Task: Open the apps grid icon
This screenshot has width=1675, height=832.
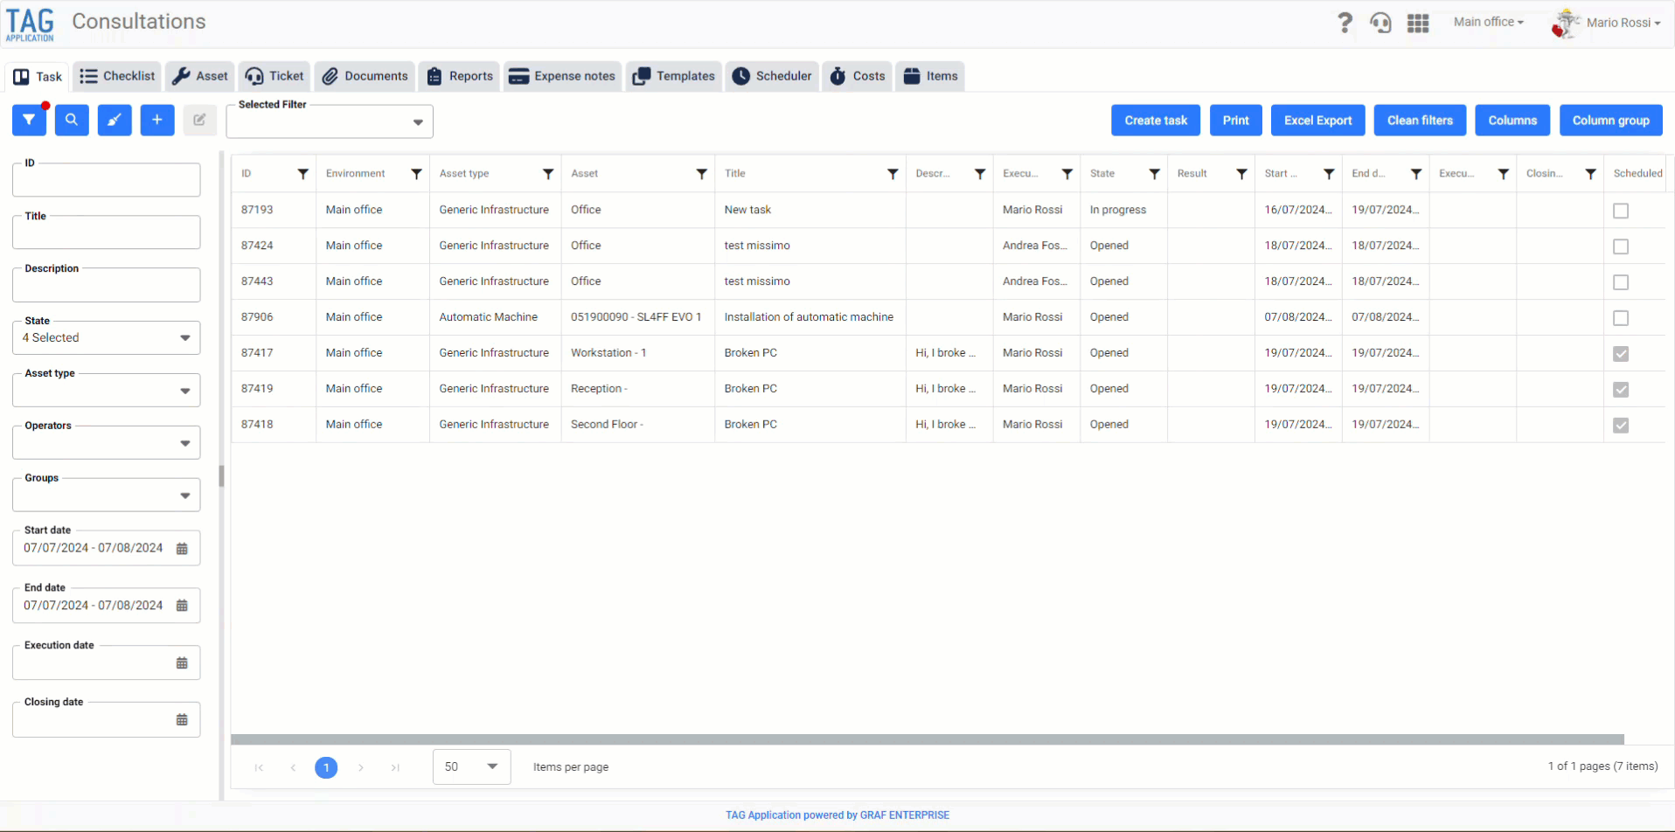Action: tap(1418, 24)
